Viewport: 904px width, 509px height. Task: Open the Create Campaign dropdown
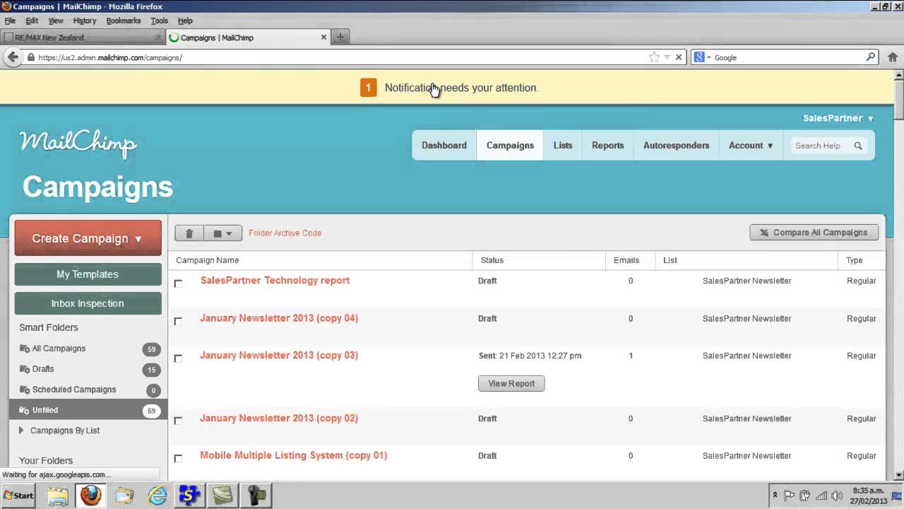(x=88, y=238)
